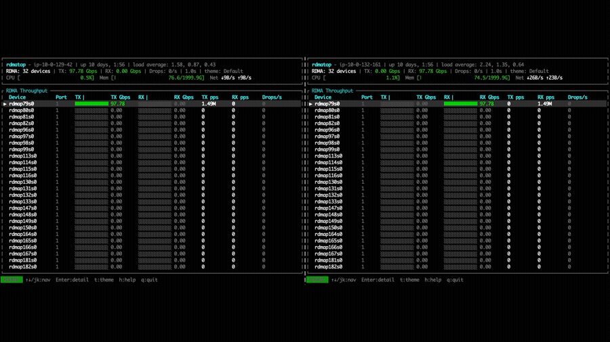Select the rdmap81s0 row in right pane
610x342 pixels.
click(457, 117)
